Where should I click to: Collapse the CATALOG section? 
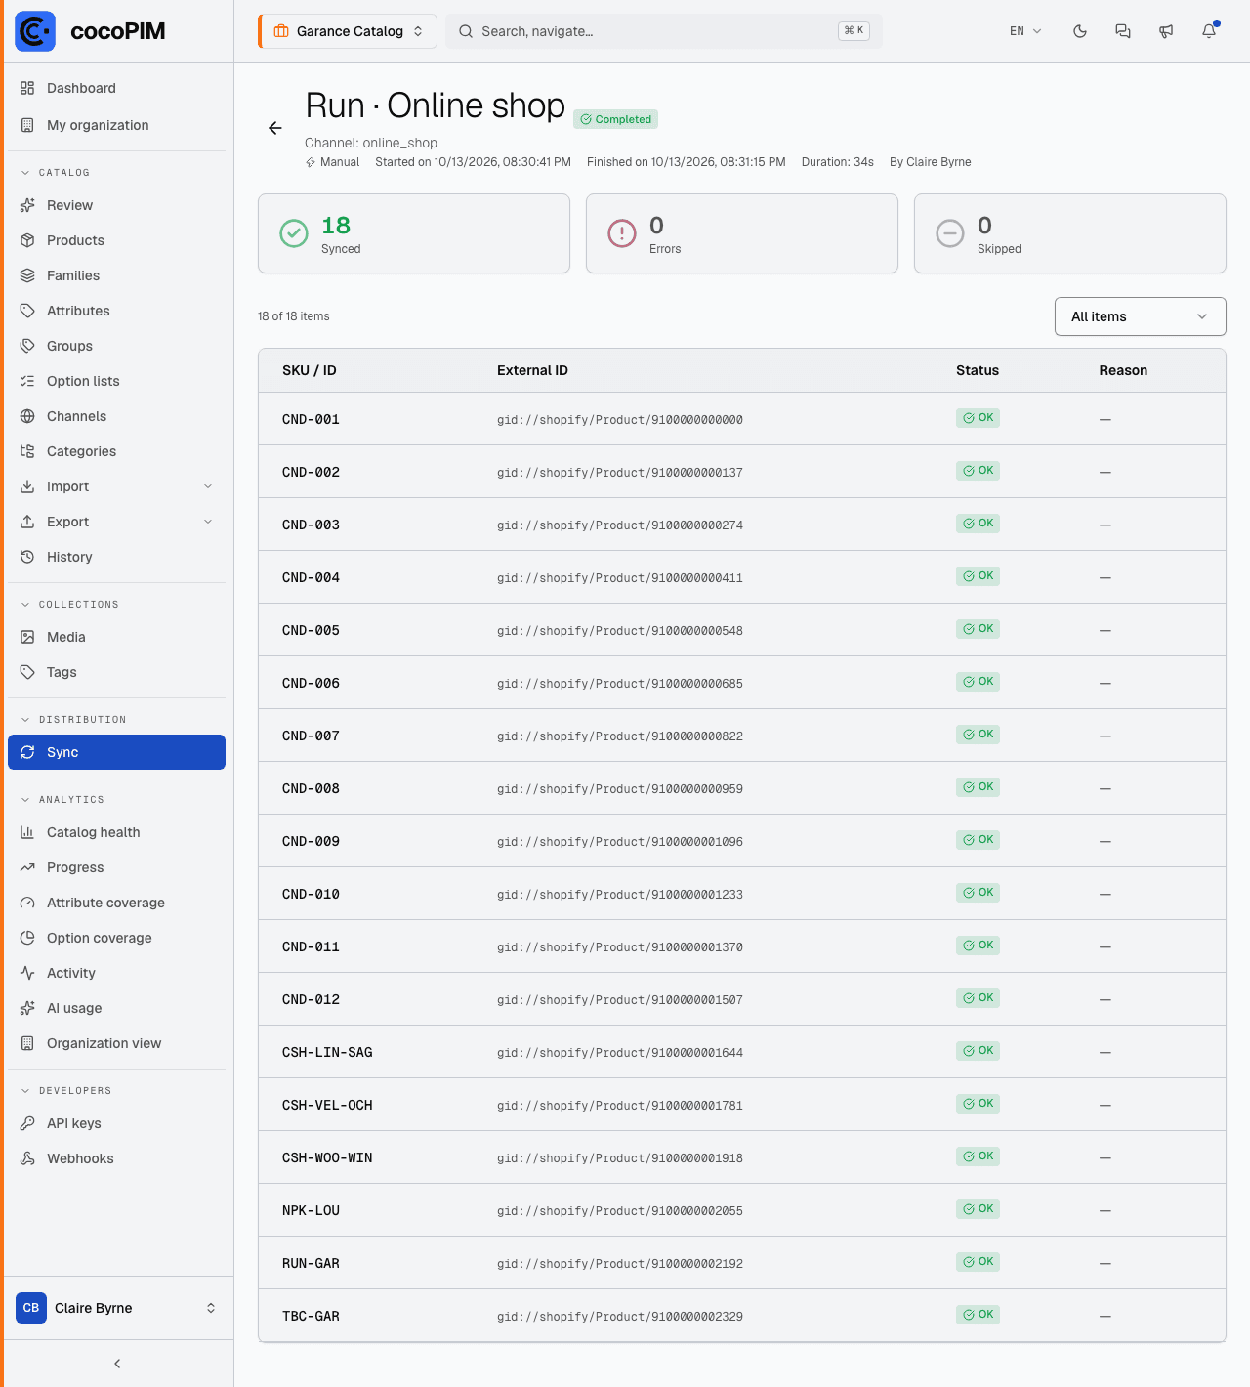click(x=56, y=173)
